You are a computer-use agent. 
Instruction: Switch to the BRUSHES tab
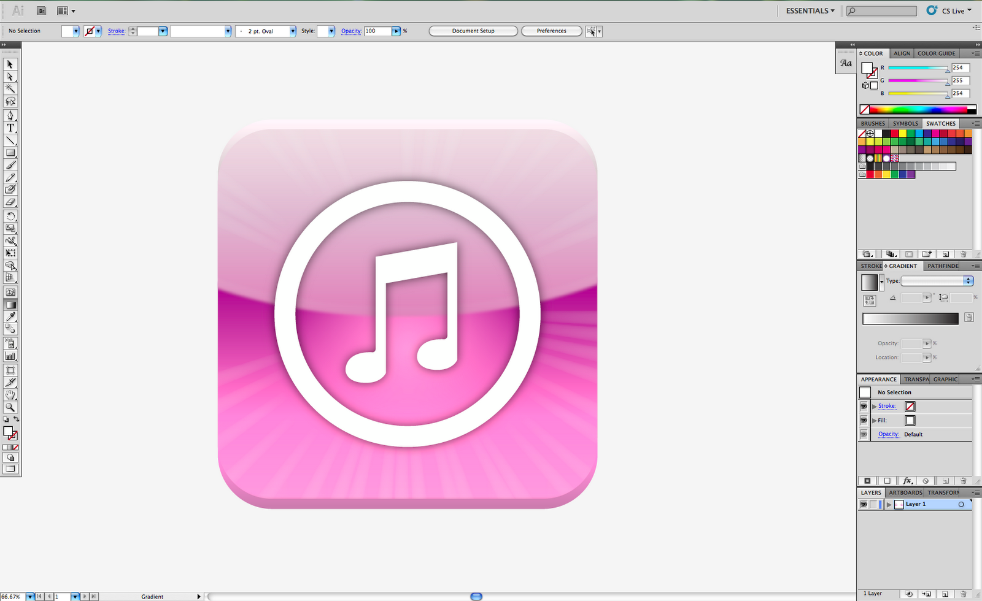[x=873, y=123]
